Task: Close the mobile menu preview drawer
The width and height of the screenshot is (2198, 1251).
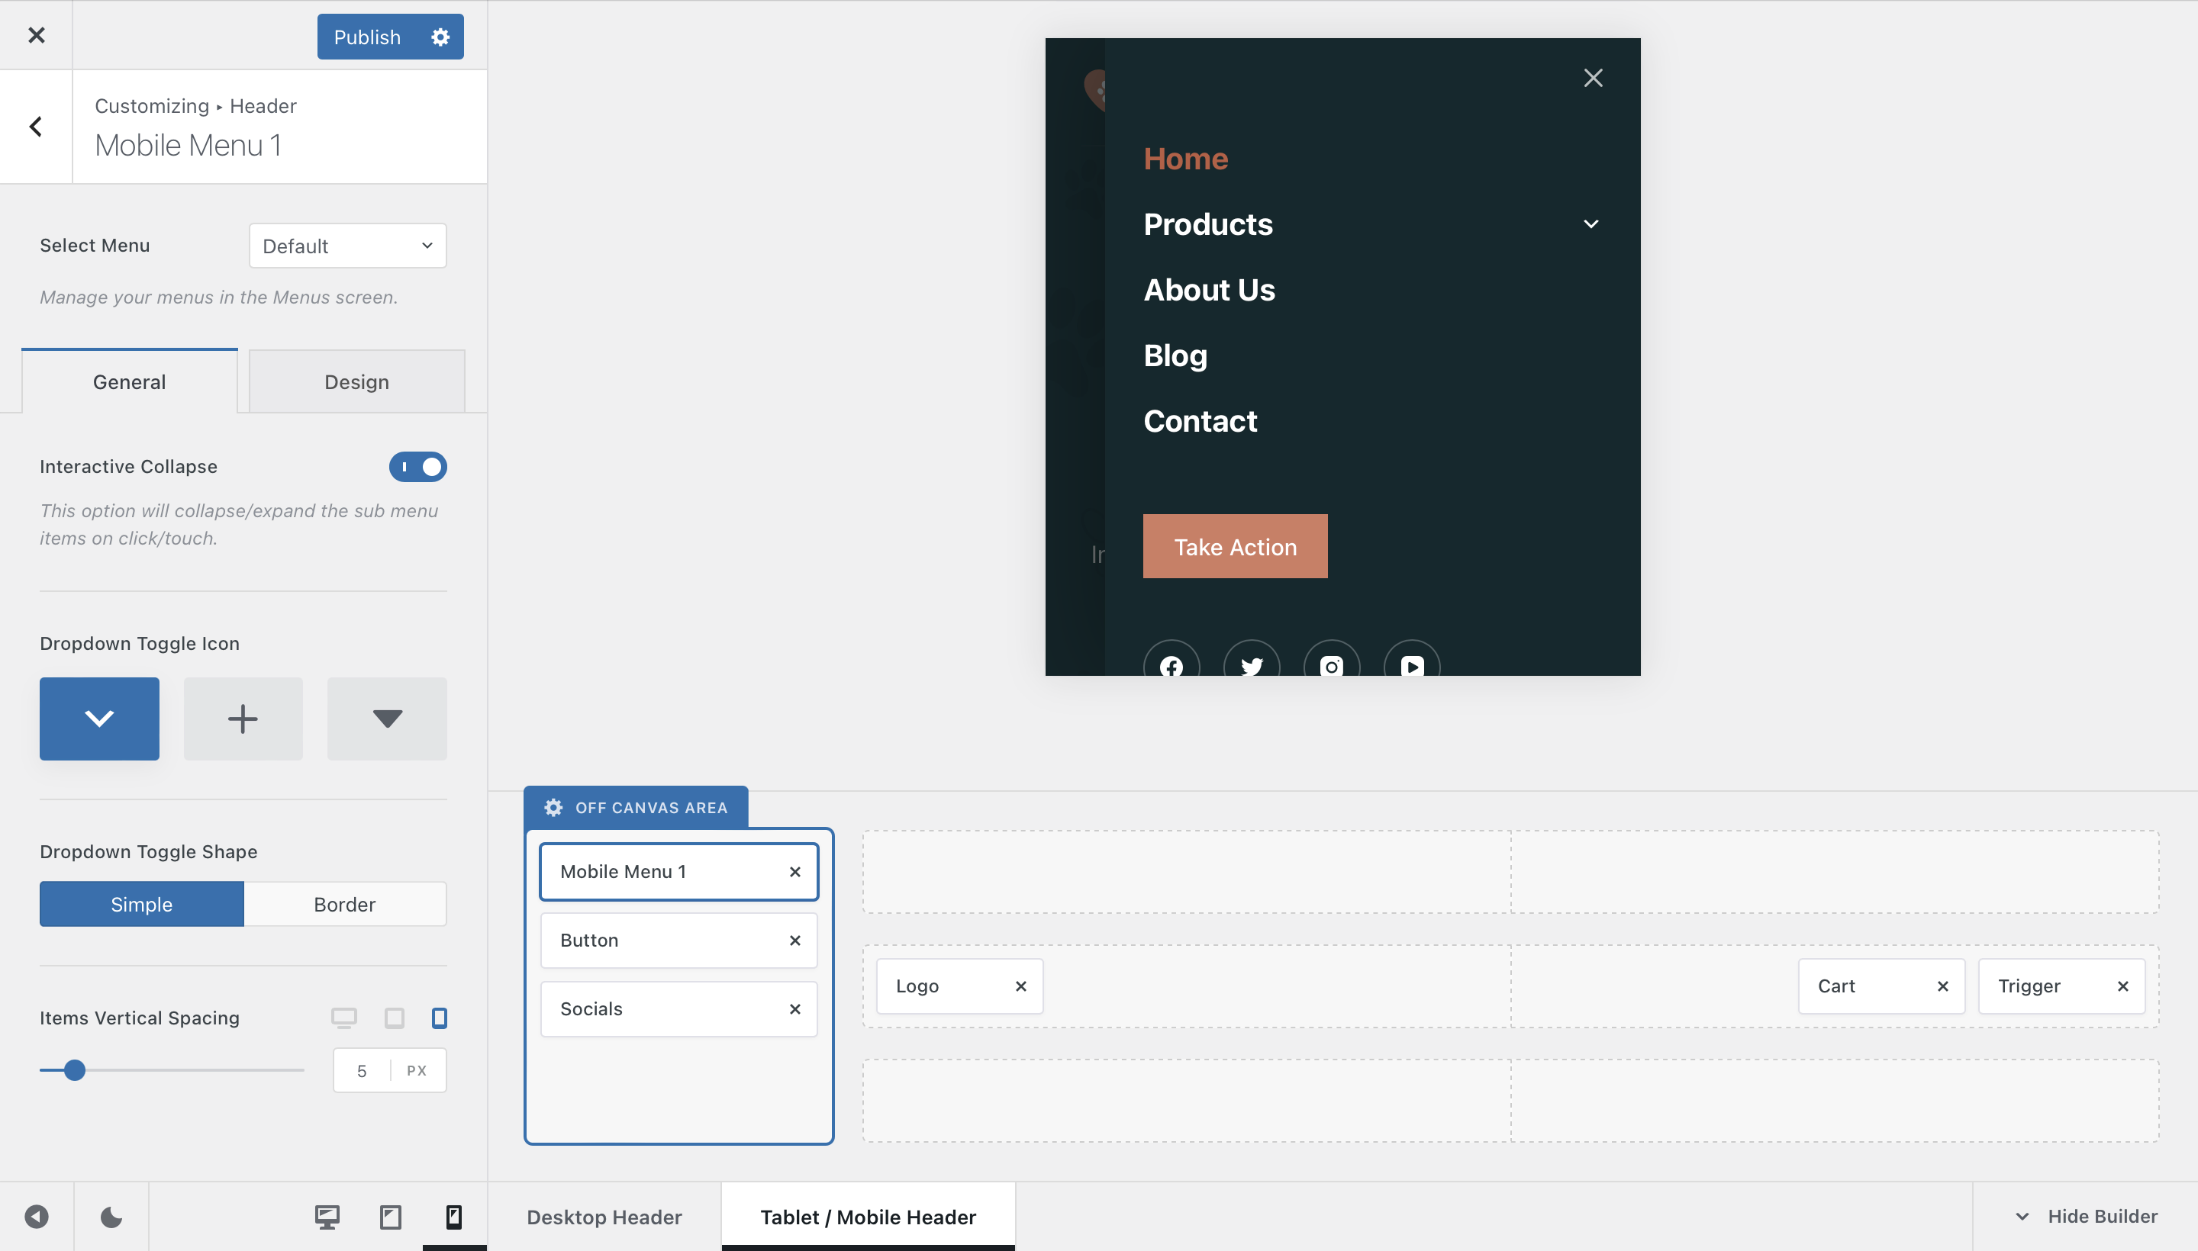Action: point(1593,78)
